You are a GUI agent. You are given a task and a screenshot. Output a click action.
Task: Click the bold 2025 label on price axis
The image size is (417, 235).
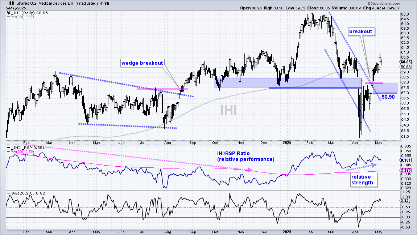point(287,142)
